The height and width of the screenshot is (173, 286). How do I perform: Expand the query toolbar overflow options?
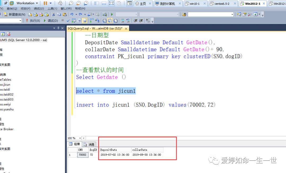152,21
